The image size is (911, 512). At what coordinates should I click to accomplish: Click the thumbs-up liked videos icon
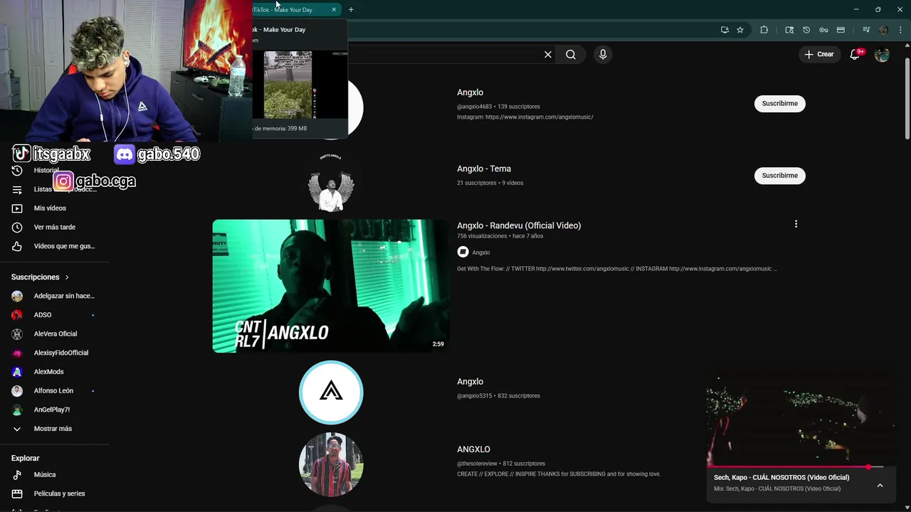[17, 246]
